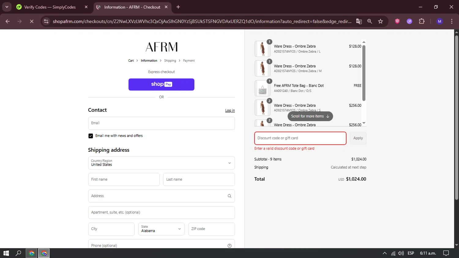Viewport: 459px width, 258px height.
Task: Open the State dropdown
Action: point(161,229)
